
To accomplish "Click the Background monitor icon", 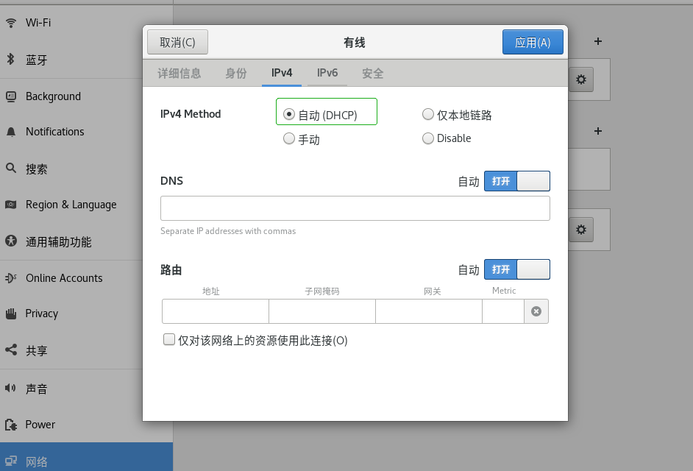I will [x=11, y=96].
